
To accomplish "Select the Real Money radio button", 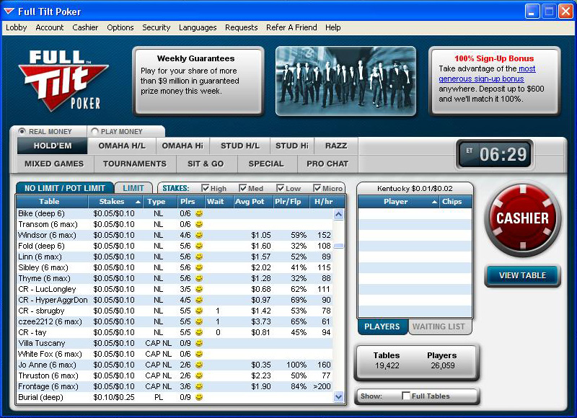I will coord(22,131).
